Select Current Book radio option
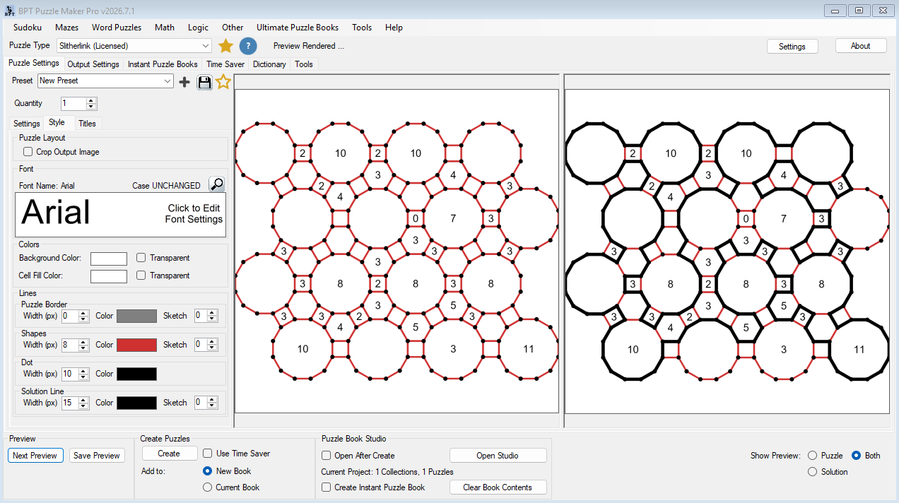Viewport: 899px width, 503px height. tap(207, 487)
